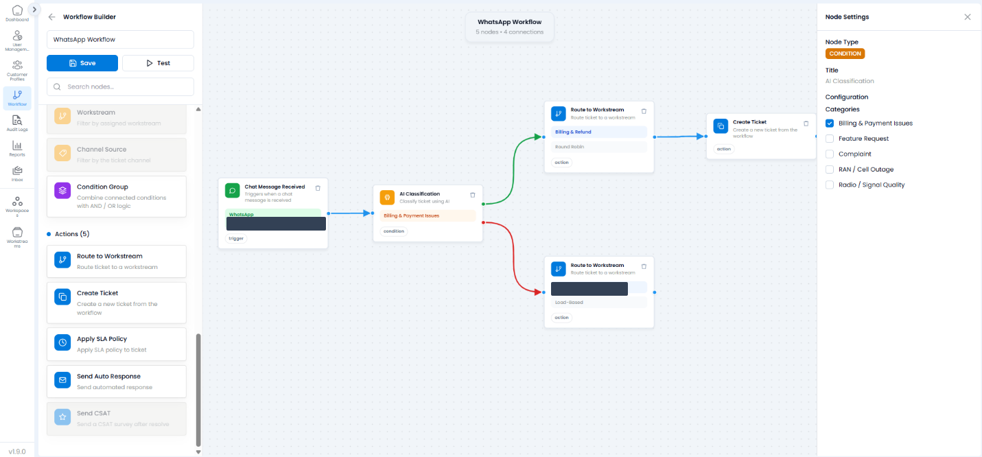
Task: Click the Condition Group layers icon
Action: [62, 191]
